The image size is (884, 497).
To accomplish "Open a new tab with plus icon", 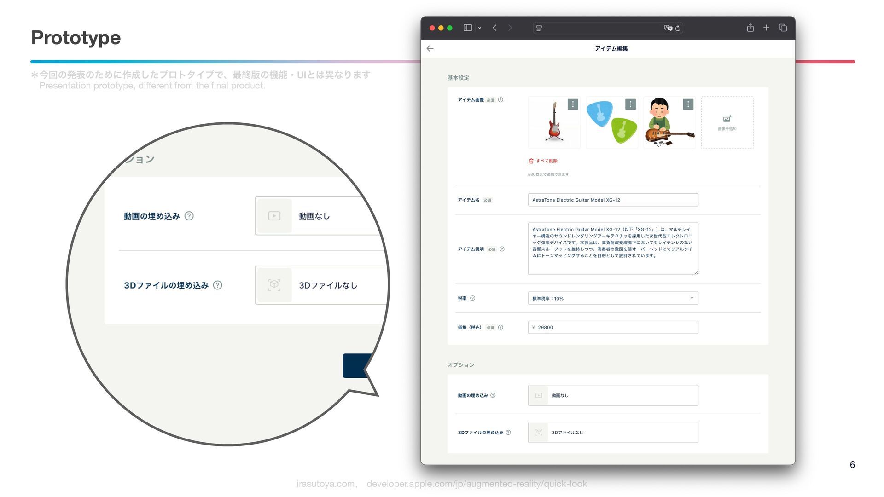I will pyautogui.click(x=766, y=28).
